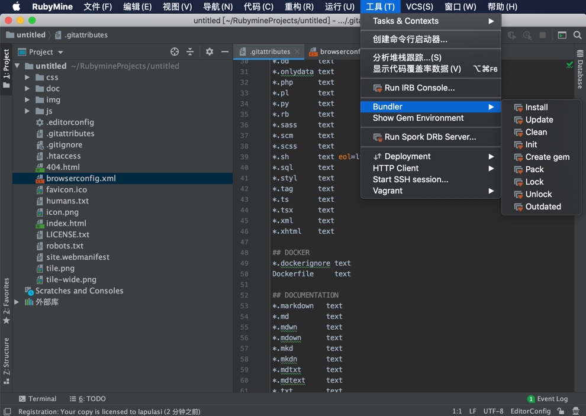This screenshot has height=416, width=586.
Task: Choose 分析堆栈跟踪...(S)
Action: (x=430, y=57)
